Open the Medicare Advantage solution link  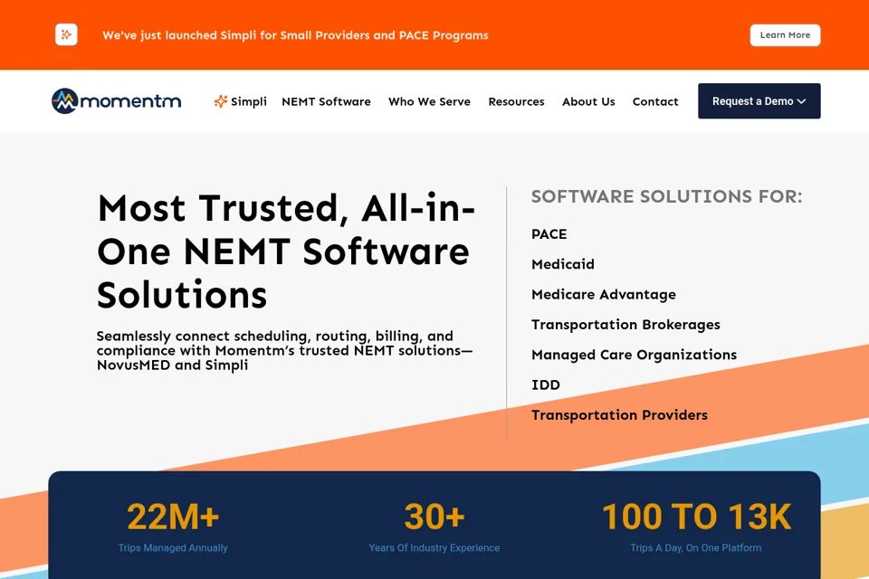(604, 294)
